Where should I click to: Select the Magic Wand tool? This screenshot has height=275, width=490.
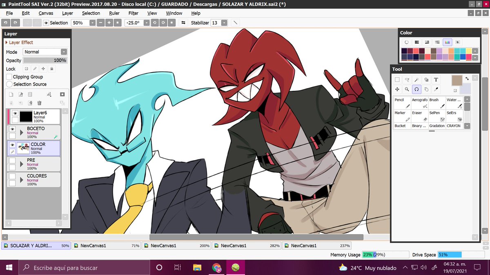tap(416, 80)
